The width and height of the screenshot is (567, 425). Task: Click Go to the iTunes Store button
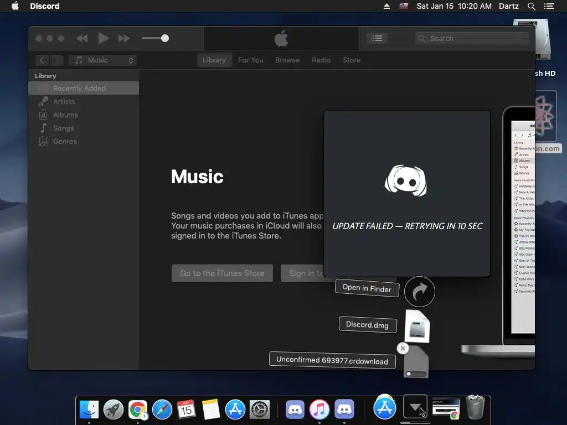click(222, 273)
